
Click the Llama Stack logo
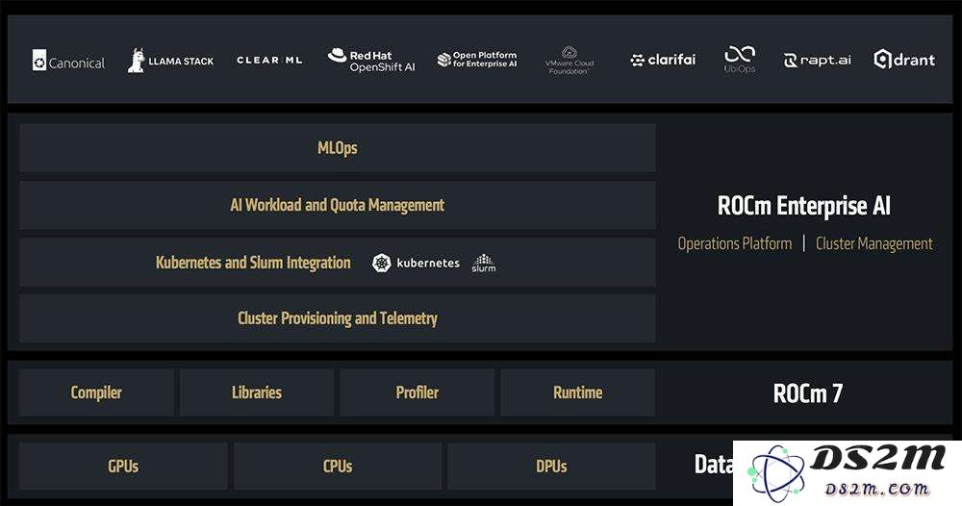(x=170, y=61)
